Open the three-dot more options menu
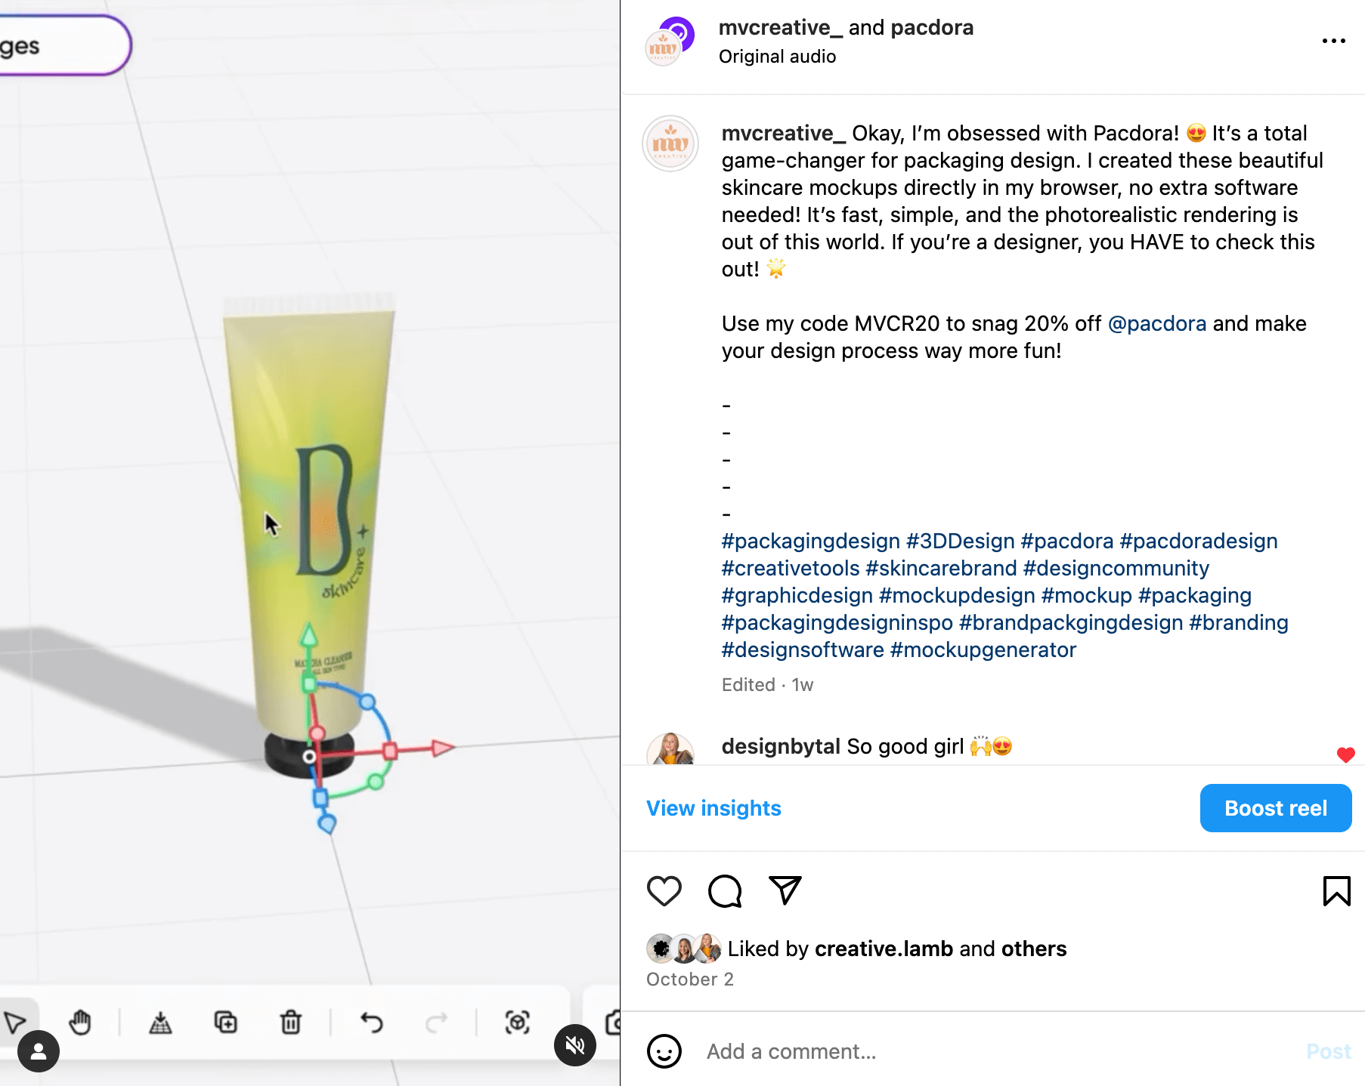 point(1333,41)
